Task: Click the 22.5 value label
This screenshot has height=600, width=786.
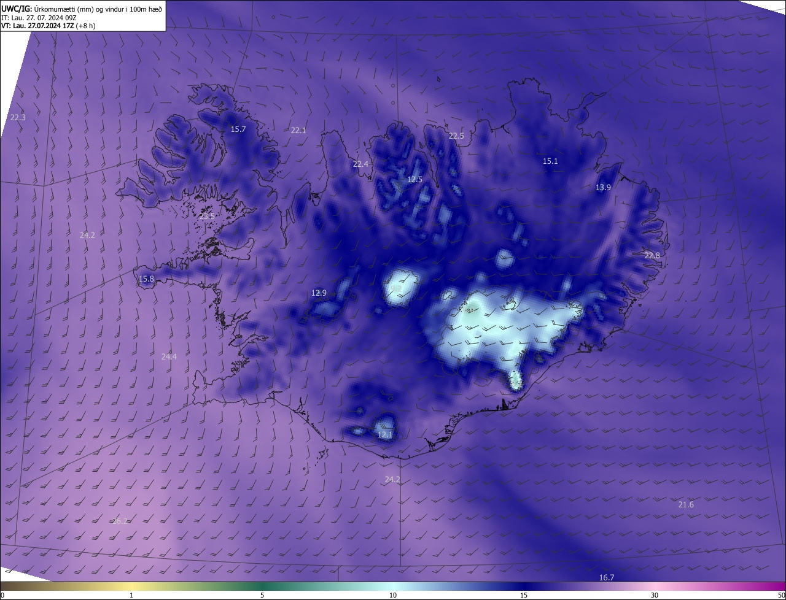Action: tap(456, 136)
